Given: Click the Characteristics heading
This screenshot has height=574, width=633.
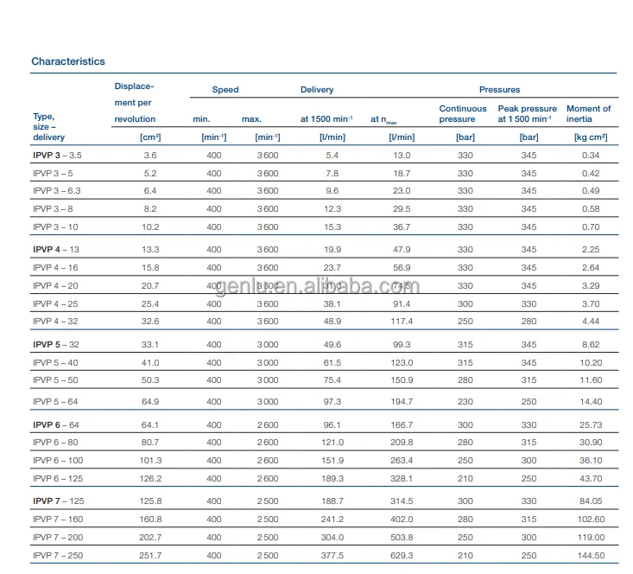Looking at the screenshot, I should (x=68, y=61).
